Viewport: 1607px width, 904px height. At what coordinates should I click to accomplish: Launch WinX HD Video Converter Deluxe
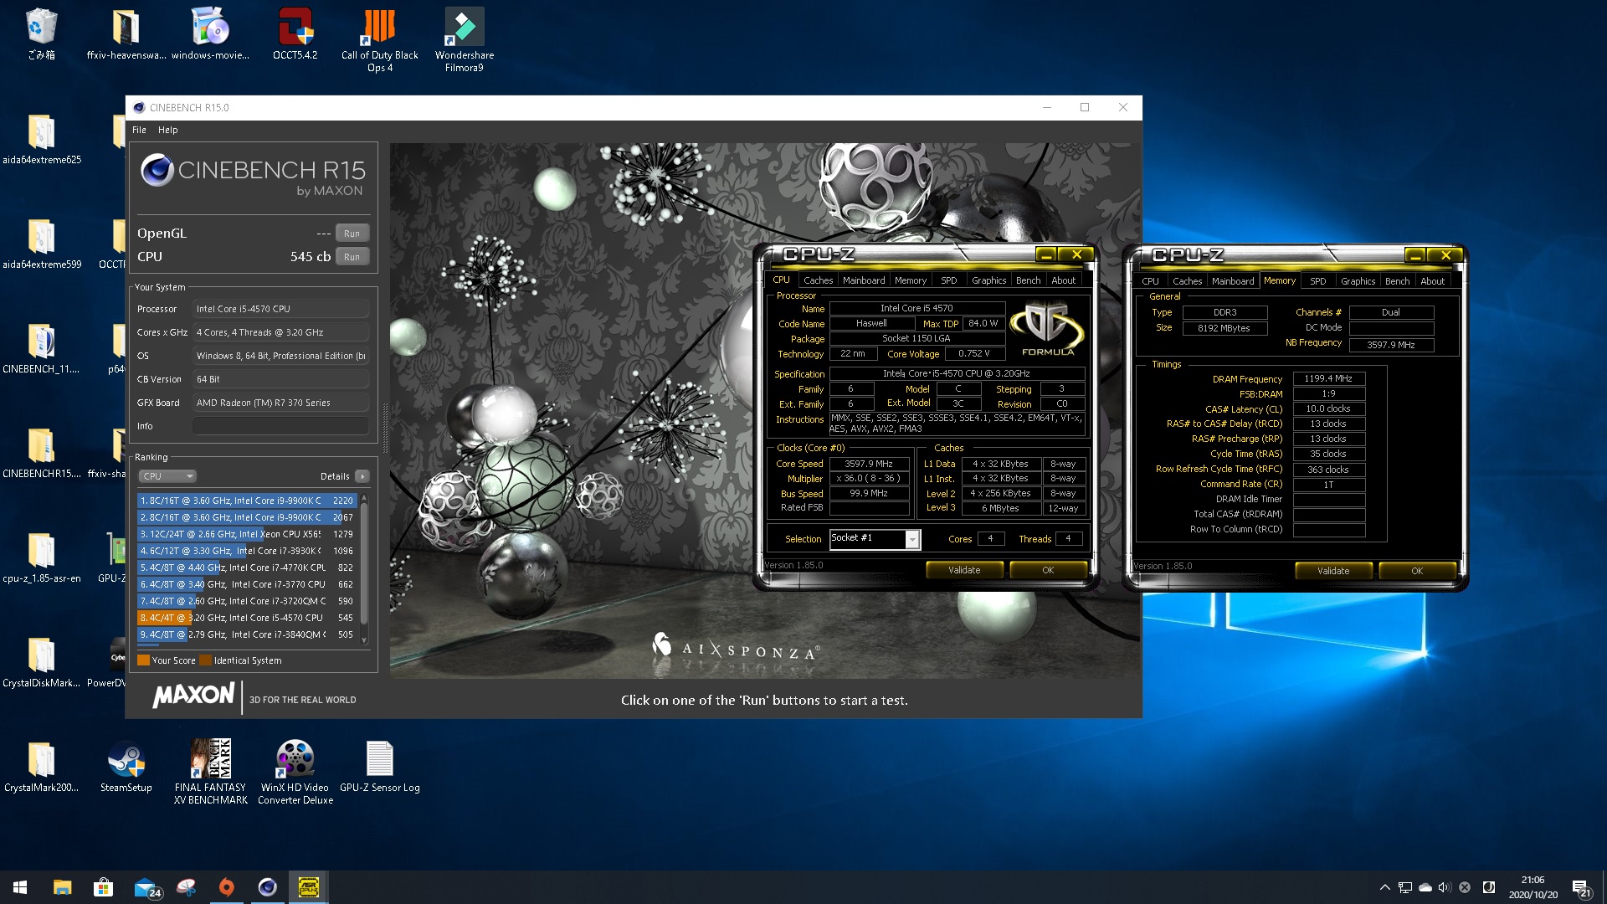pyautogui.click(x=295, y=773)
